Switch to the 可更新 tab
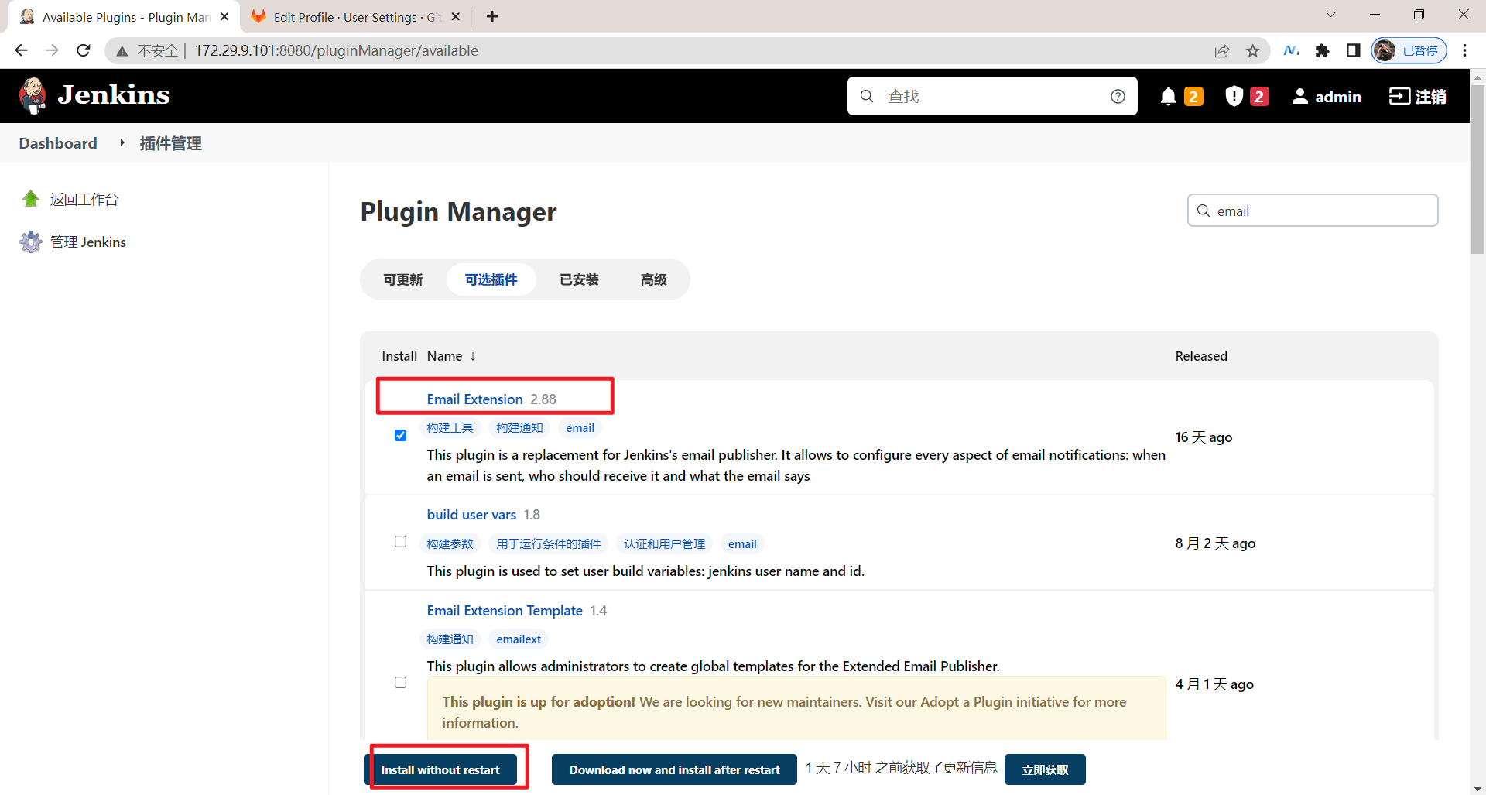Viewport: 1486px width, 795px height. pyautogui.click(x=403, y=279)
